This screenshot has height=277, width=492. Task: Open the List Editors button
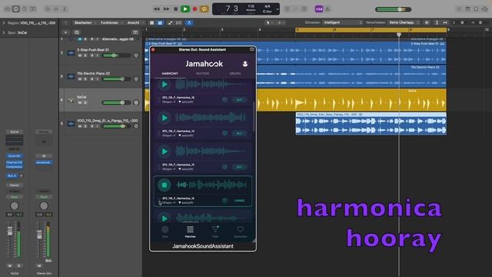tap(459, 9)
